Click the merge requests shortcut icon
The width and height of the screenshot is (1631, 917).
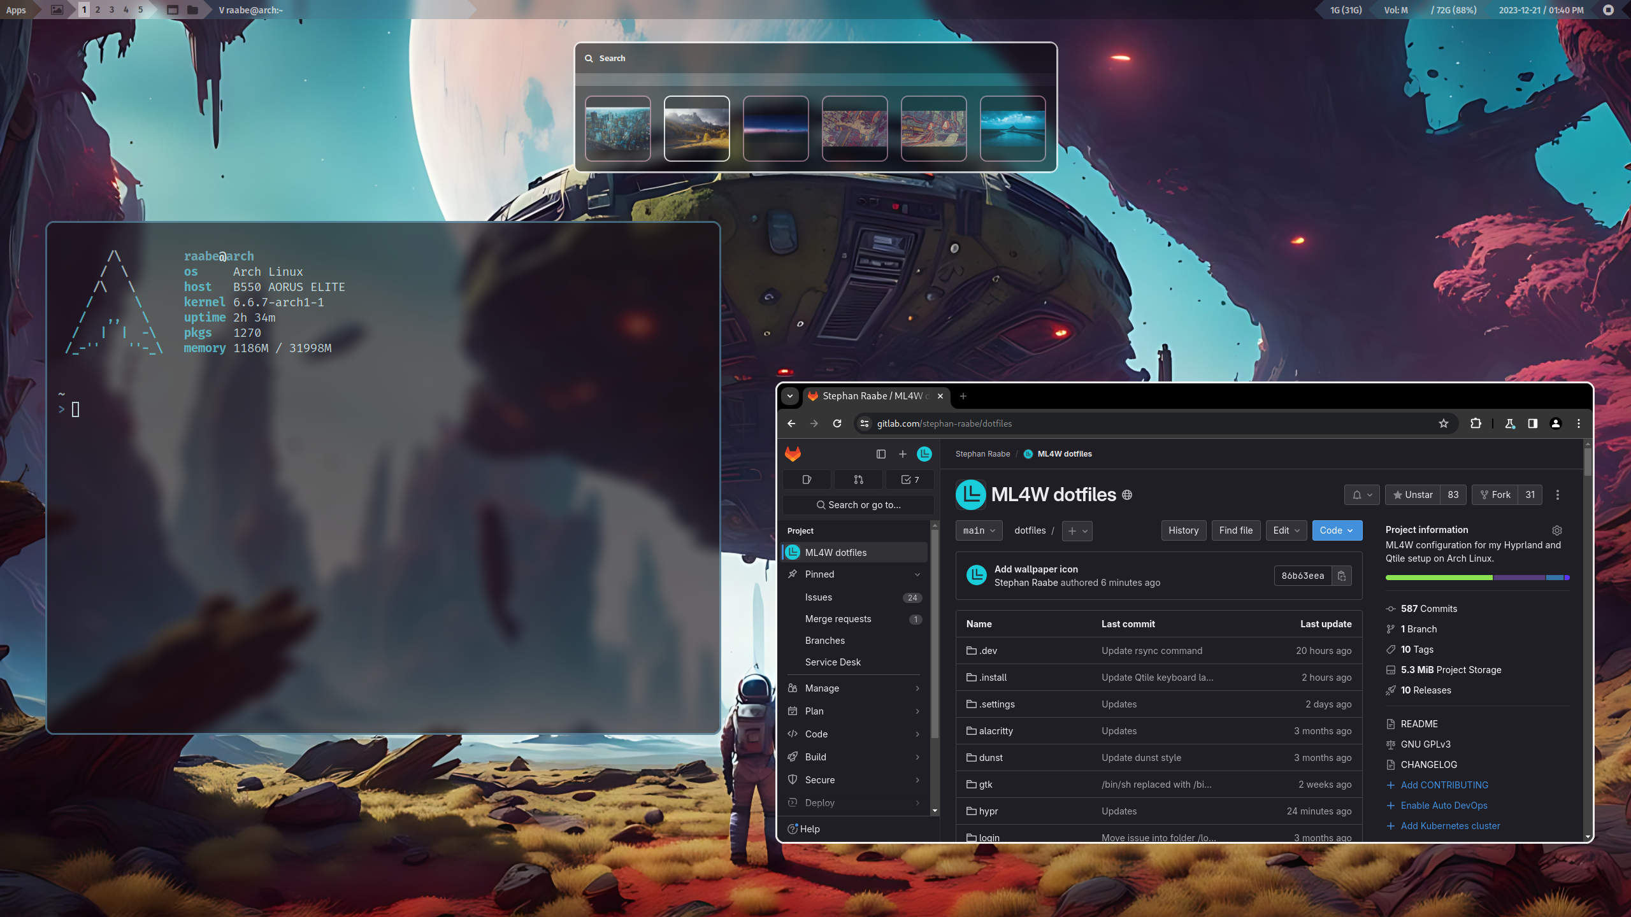pos(858,480)
